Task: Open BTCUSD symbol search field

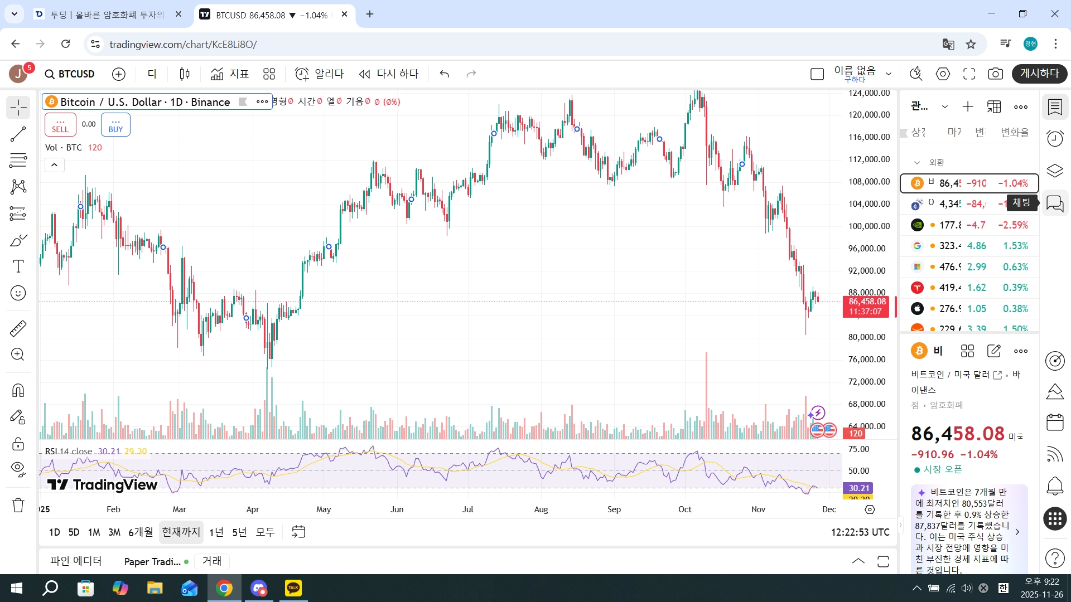Action: click(x=70, y=74)
